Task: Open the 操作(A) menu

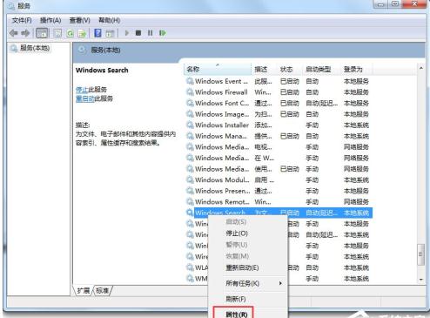Action: click(50, 20)
